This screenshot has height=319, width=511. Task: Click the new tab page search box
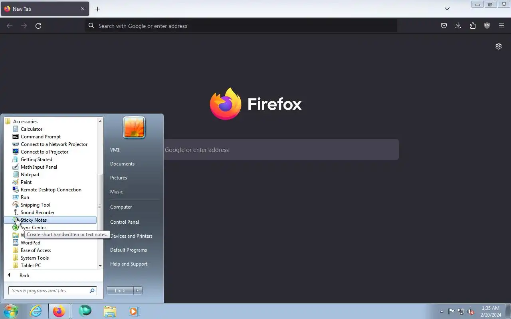tap(281, 150)
